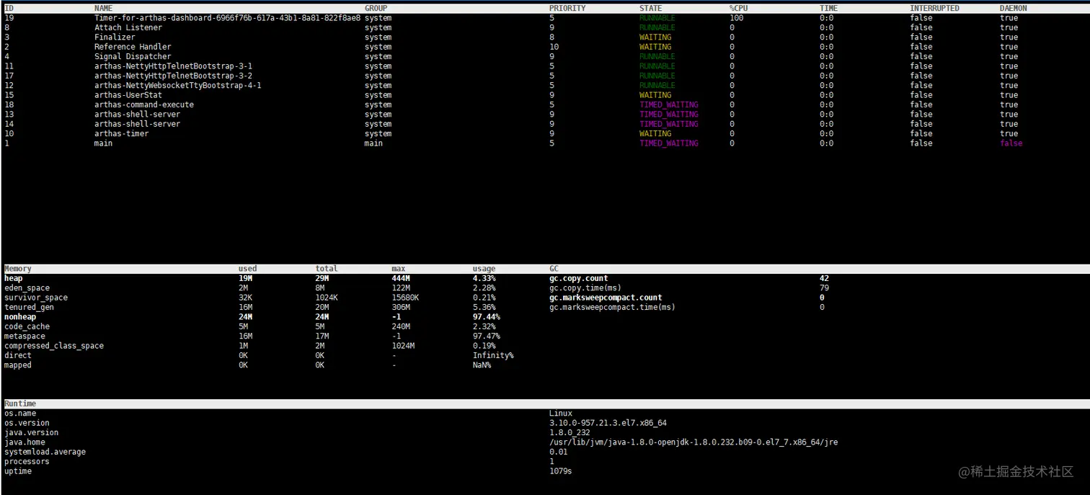The image size is (1090, 495).
Task: Select the main thread name
Action: point(103,143)
